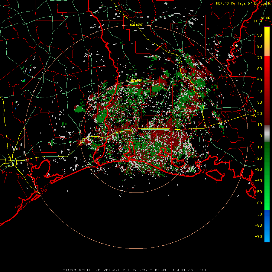
Task: Click the positive 60 scale value
Action: [x=260, y=69]
